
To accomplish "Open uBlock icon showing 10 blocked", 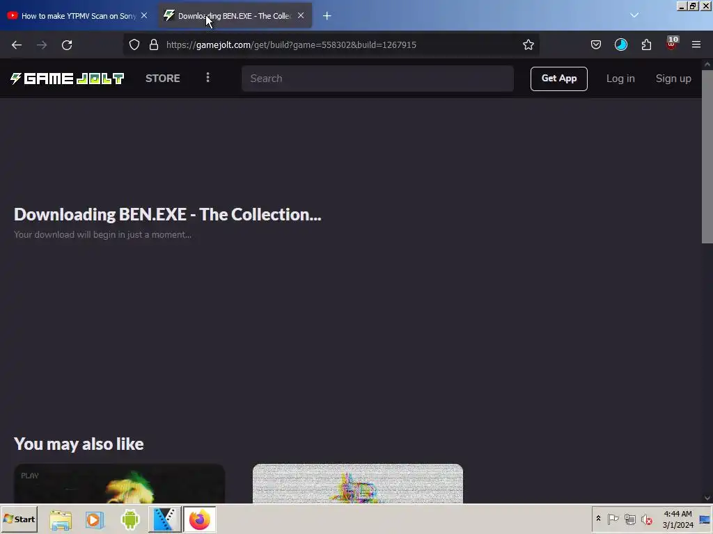I will point(672,44).
